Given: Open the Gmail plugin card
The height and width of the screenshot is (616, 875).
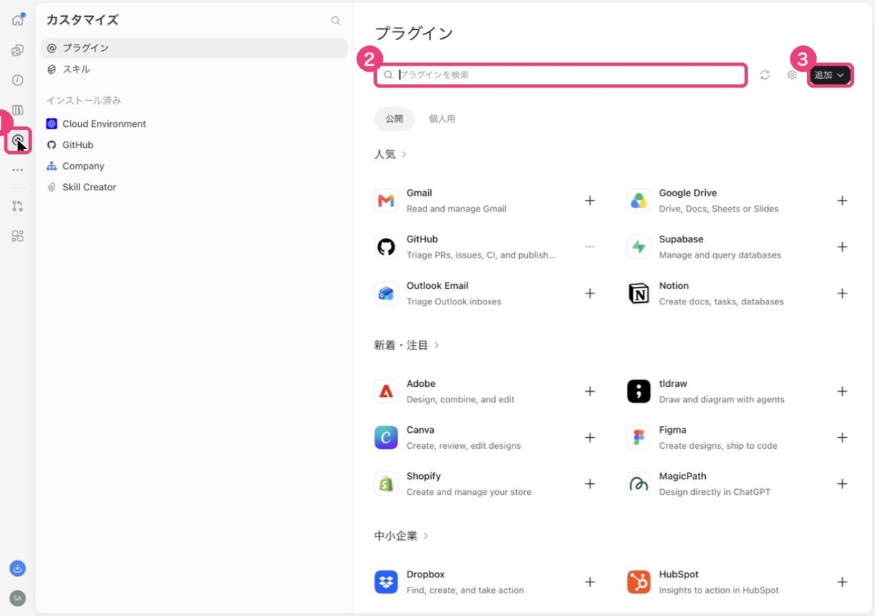Looking at the screenshot, I should point(486,201).
